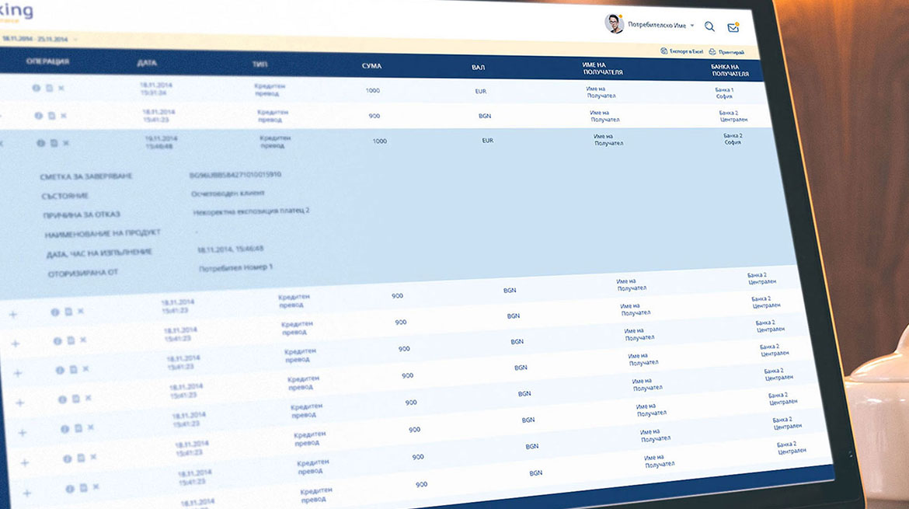Image resolution: width=909 pixels, height=509 pixels.
Task: Open messages via the envelope icon
Action: point(733,27)
